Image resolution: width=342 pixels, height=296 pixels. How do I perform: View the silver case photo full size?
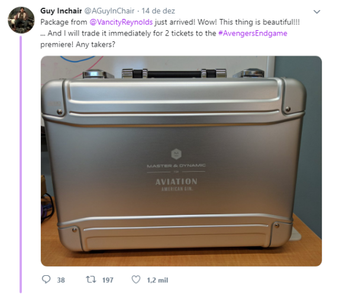(181, 161)
